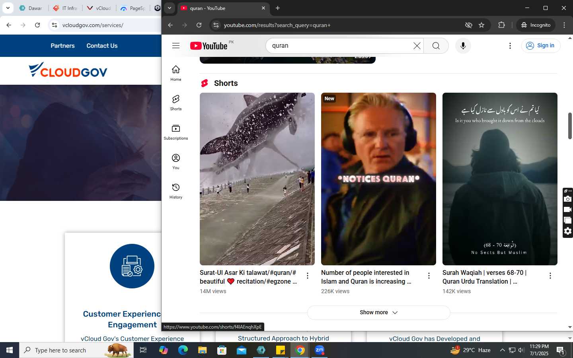Click the CloudGov logo
The height and width of the screenshot is (358, 573).
[x=68, y=70]
